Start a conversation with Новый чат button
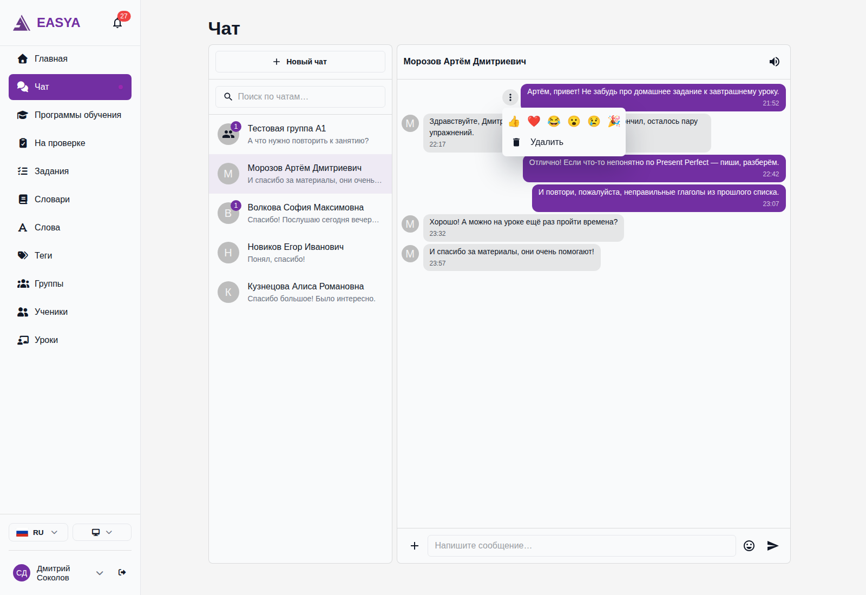The image size is (866, 595). [x=300, y=62]
